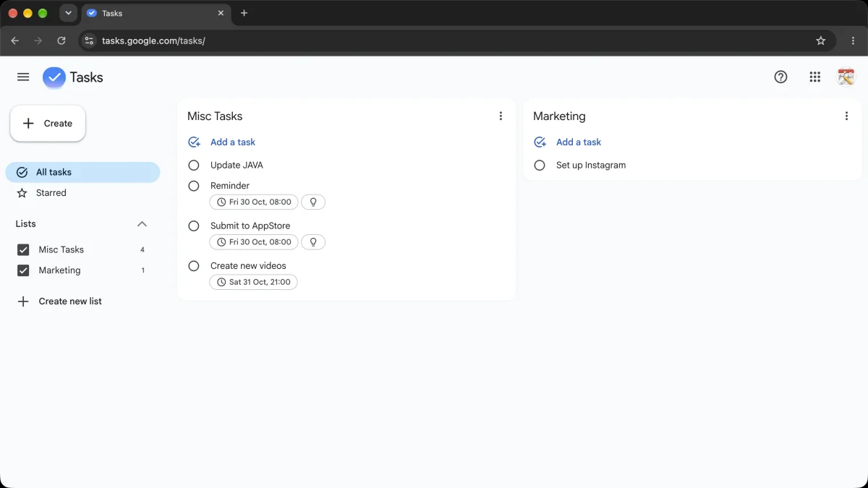Image resolution: width=868 pixels, height=488 pixels.
Task: Click the Misc Tasks list heading
Action: (215, 116)
